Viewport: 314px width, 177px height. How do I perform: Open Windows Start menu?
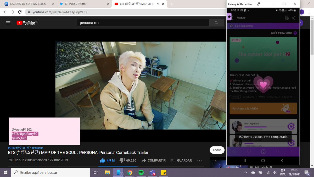click(5, 173)
